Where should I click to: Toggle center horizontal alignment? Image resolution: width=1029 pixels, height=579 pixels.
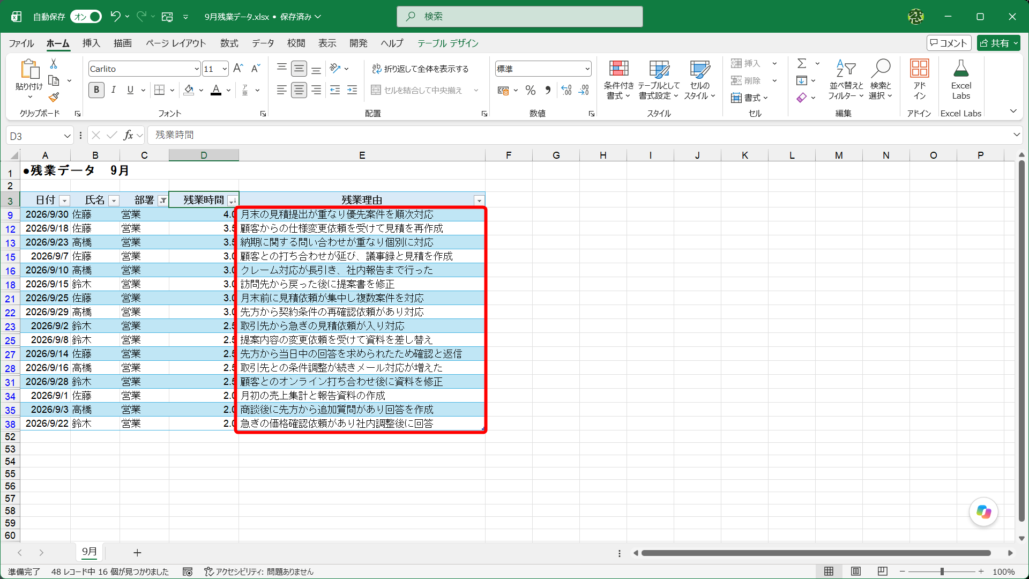299,90
